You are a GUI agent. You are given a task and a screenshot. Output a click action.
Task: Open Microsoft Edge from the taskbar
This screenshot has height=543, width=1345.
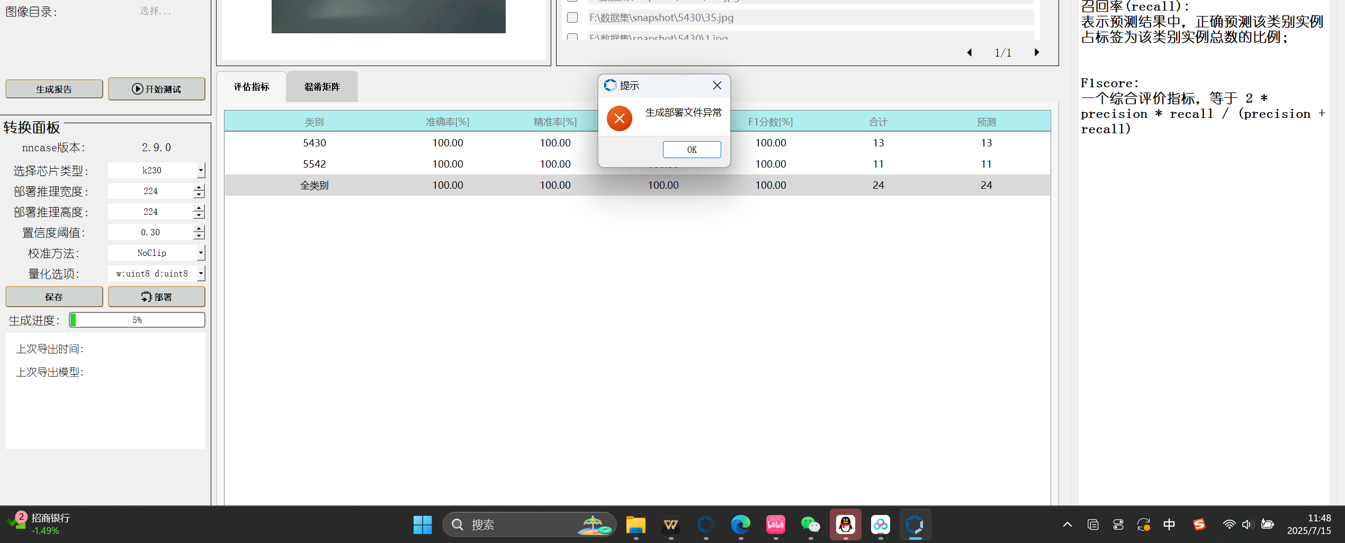(741, 524)
